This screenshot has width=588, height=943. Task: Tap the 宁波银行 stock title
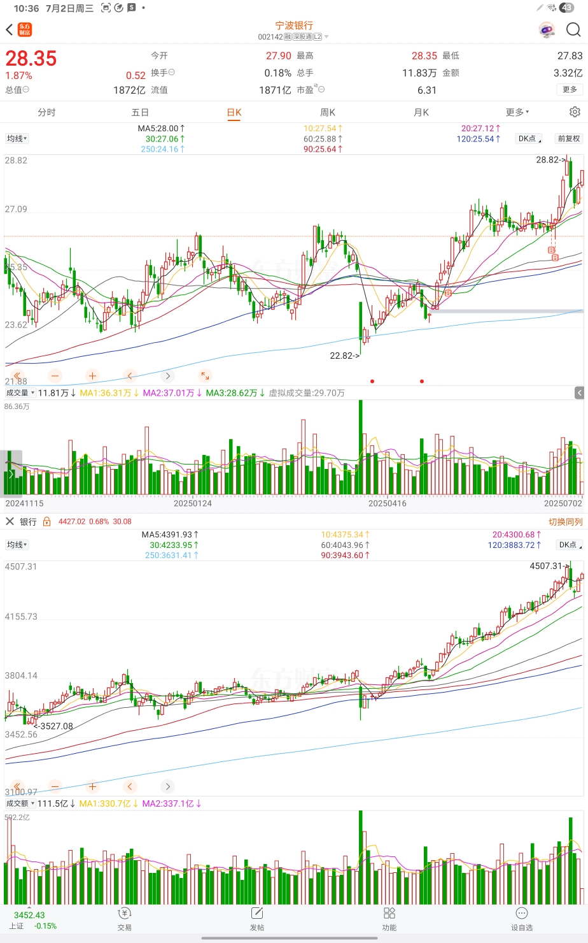click(x=294, y=25)
